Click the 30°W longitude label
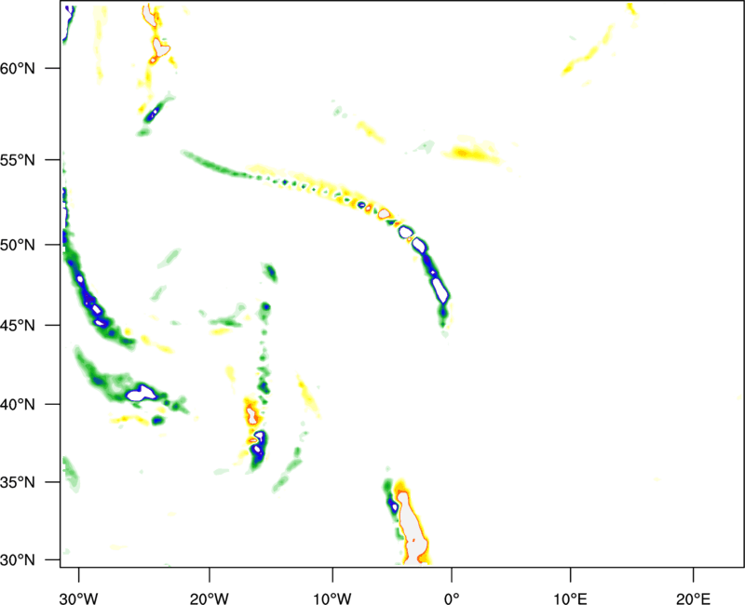Image resolution: width=745 pixels, height=605 pixels. [78, 598]
